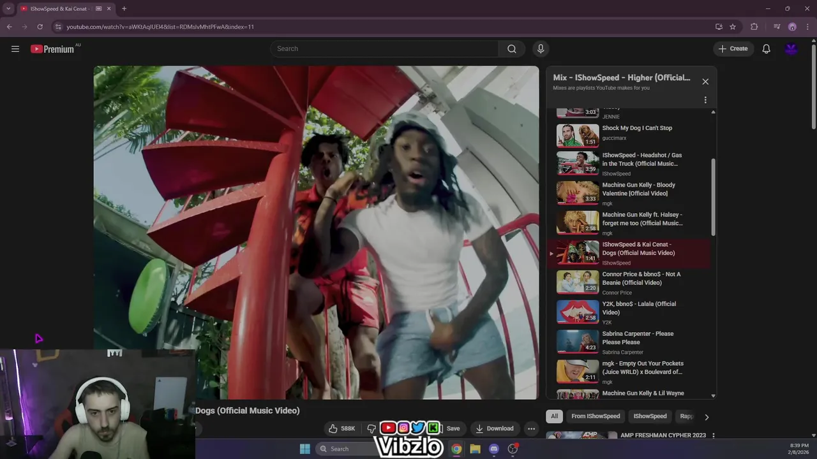
Task: Click the Mix - IShowSpeed - Higher title
Action: (x=622, y=78)
